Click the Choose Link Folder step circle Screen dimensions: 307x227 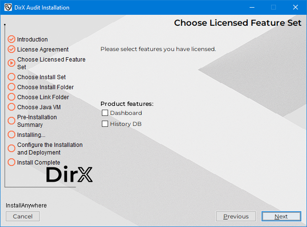pyautogui.click(x=11, y=97)
